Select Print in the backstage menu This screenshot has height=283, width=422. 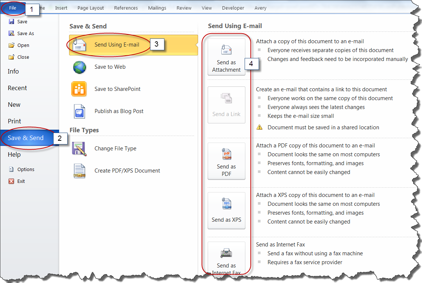pyautogui.click(x=14, y=121)
